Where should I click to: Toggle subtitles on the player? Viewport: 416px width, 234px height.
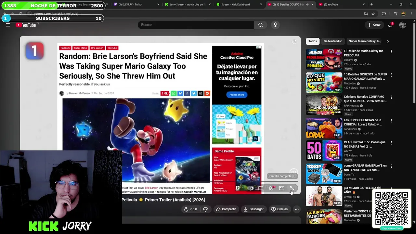pos(261,188)
